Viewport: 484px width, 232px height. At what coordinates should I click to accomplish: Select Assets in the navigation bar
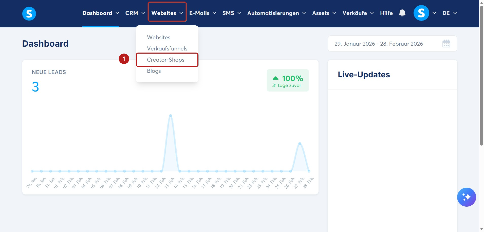tap(321, 13)
